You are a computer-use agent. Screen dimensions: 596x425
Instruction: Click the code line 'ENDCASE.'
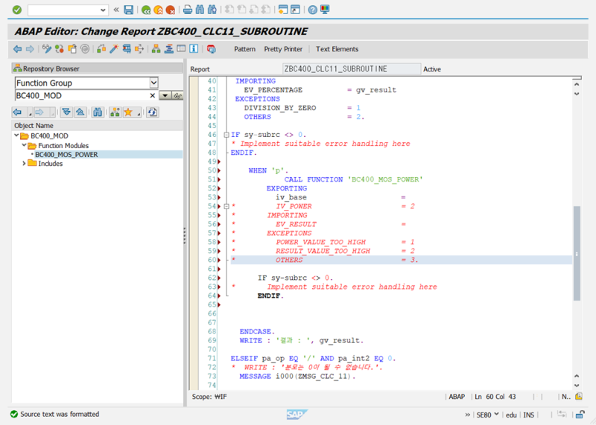257,331
